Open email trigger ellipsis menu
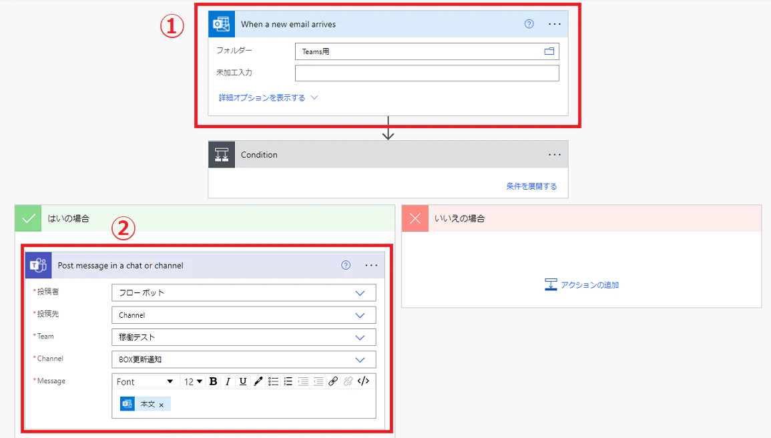The height and width of the screenshot is (438, 771). 555,24
